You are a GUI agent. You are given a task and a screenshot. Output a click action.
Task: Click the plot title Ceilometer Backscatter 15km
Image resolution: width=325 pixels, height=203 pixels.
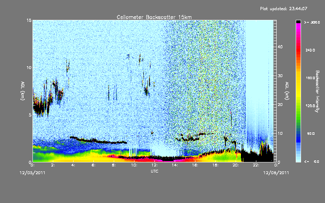coord(154,17)
